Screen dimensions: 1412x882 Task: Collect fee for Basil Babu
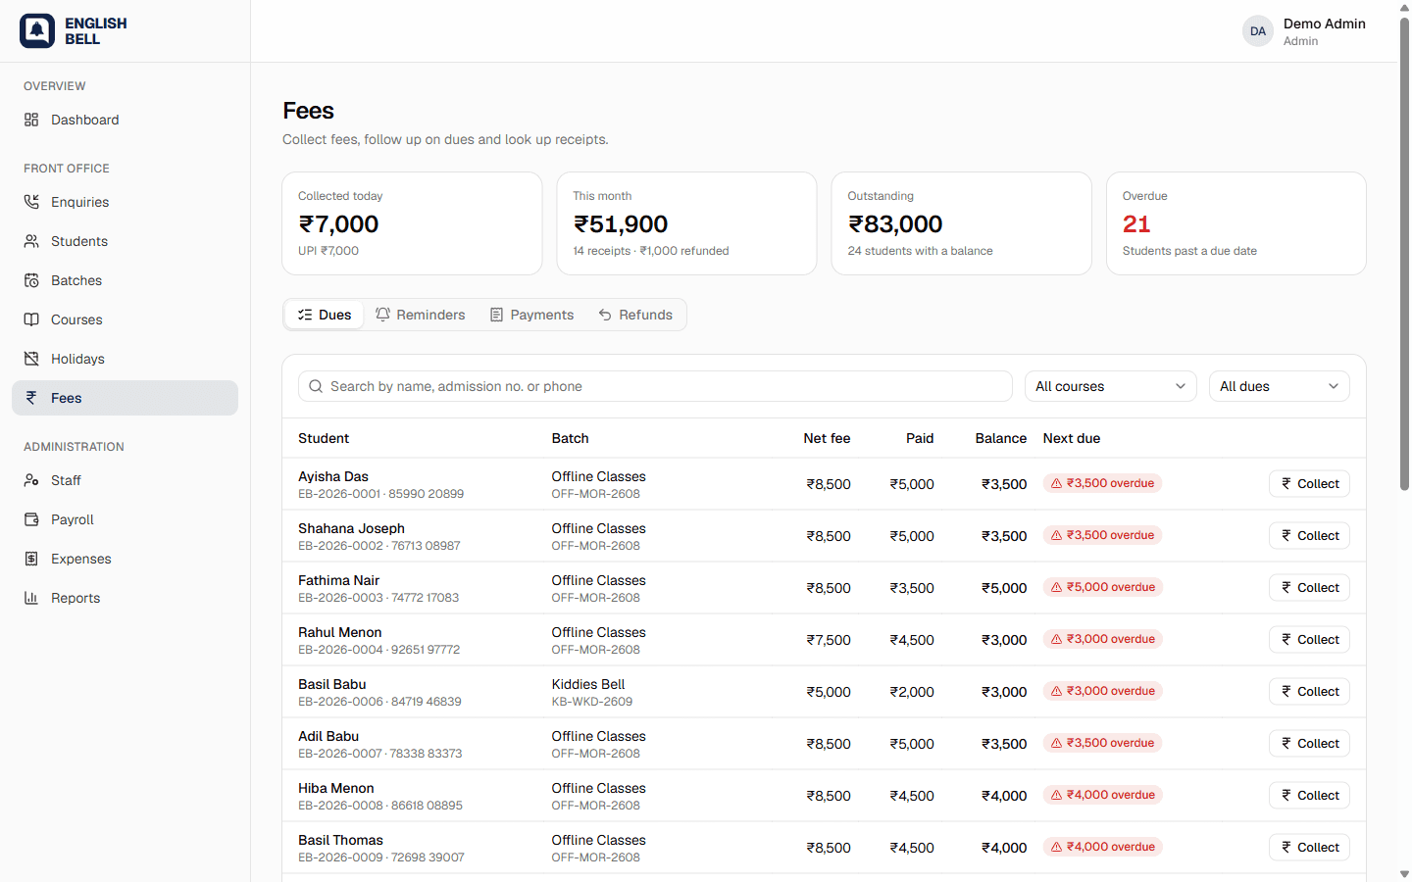(1309, 692)
